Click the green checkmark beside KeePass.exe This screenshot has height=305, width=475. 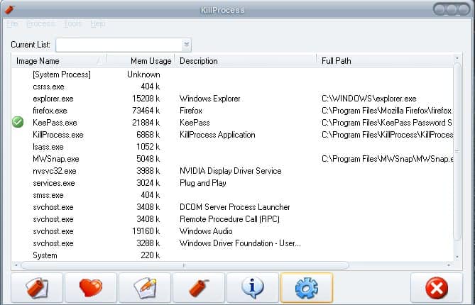(x=18, y=122)
